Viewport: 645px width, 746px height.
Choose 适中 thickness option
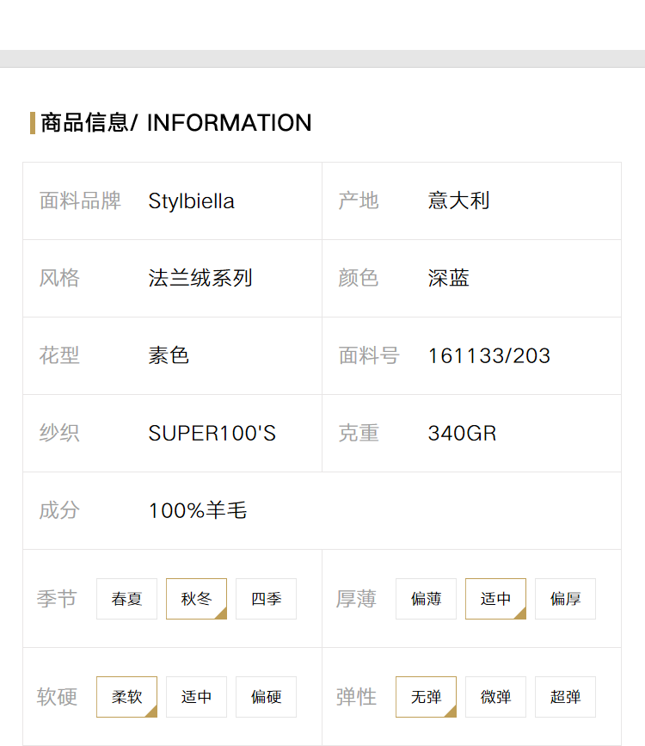[495, 599]
